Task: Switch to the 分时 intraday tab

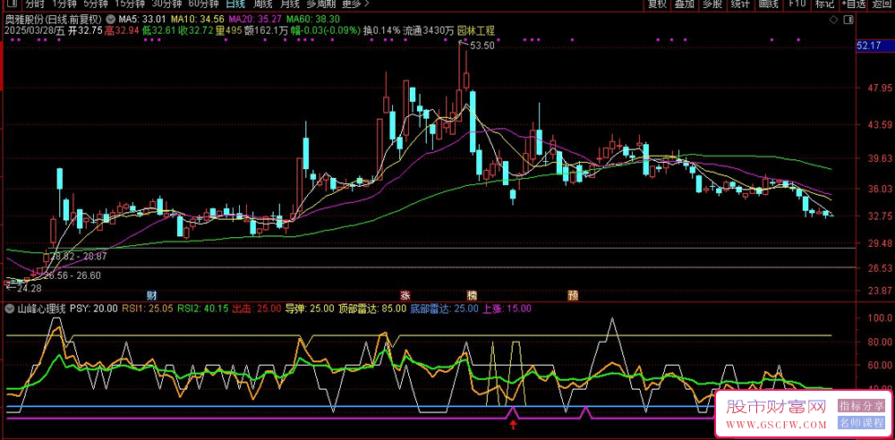Action: [x=34, y=4]
